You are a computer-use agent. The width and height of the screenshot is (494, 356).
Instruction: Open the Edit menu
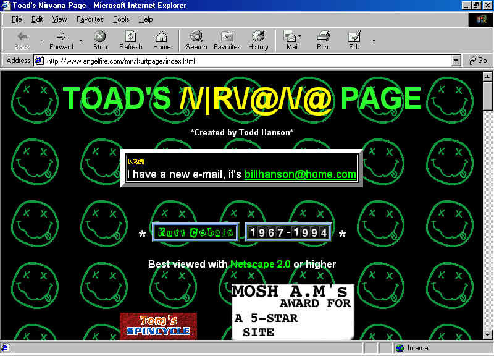tap(37, 19)
